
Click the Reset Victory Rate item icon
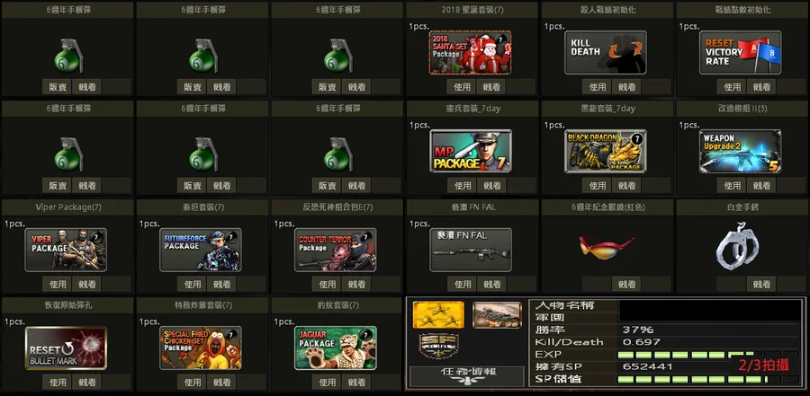[x=741, y=53]
